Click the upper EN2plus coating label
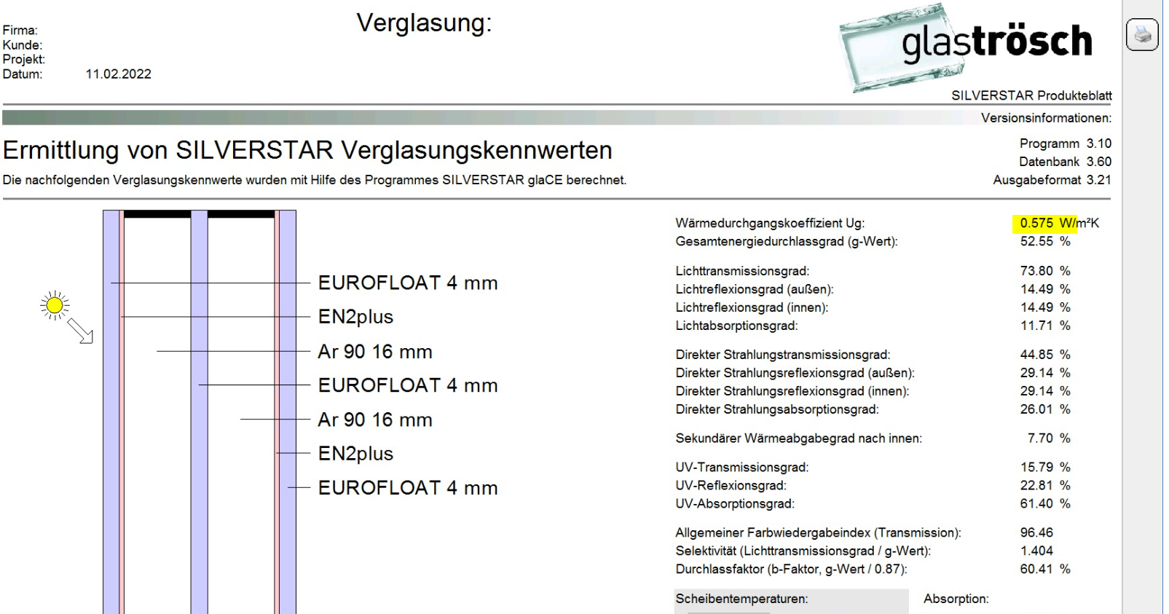This screenshot has height=614, width=1169. (x=355, y=317)
